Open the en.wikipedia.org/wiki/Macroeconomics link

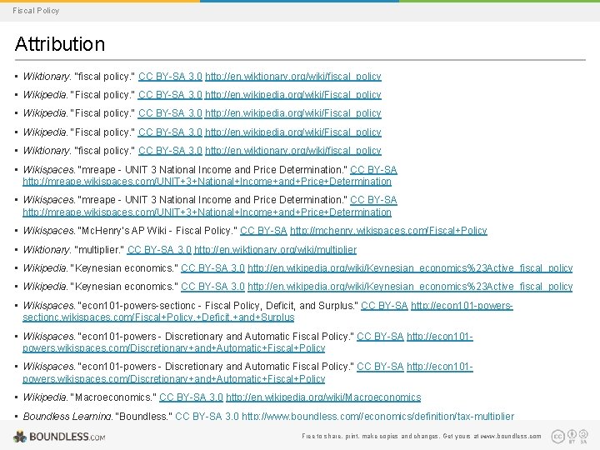click(x=323, y=397)
